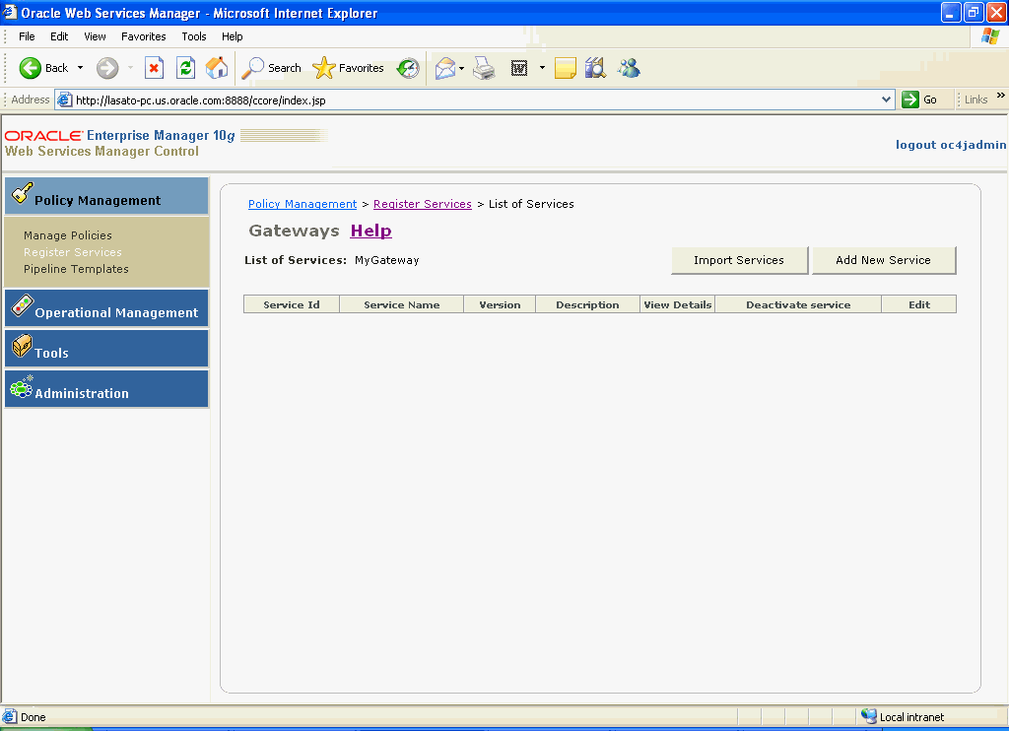Screen dimensions: 1009x731
Task: Open the Edit menu
Action: point(59,36)
